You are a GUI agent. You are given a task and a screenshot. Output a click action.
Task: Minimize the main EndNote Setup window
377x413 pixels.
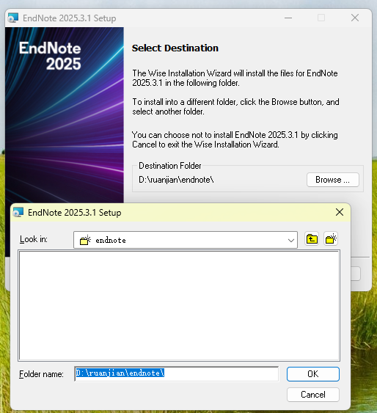288,18
